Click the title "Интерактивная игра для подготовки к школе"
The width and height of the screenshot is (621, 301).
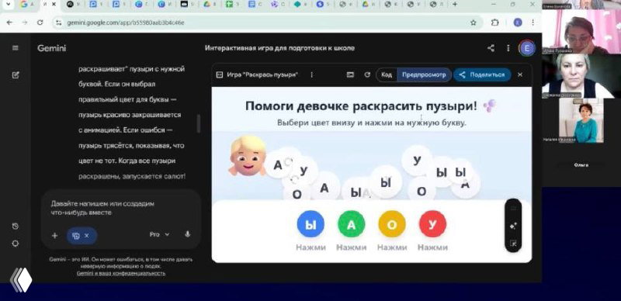tap(279, 48)
